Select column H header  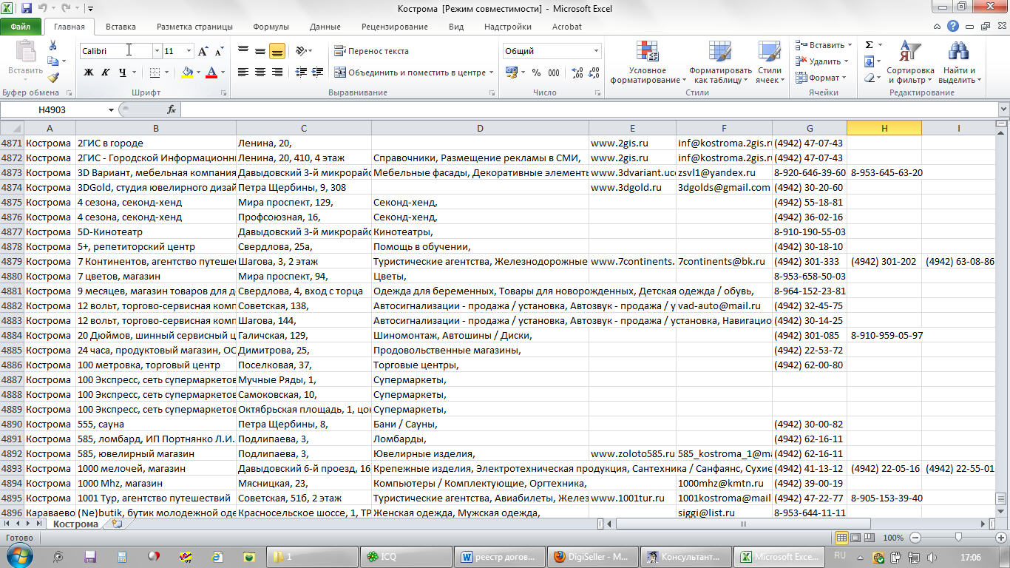click(884, 128)
